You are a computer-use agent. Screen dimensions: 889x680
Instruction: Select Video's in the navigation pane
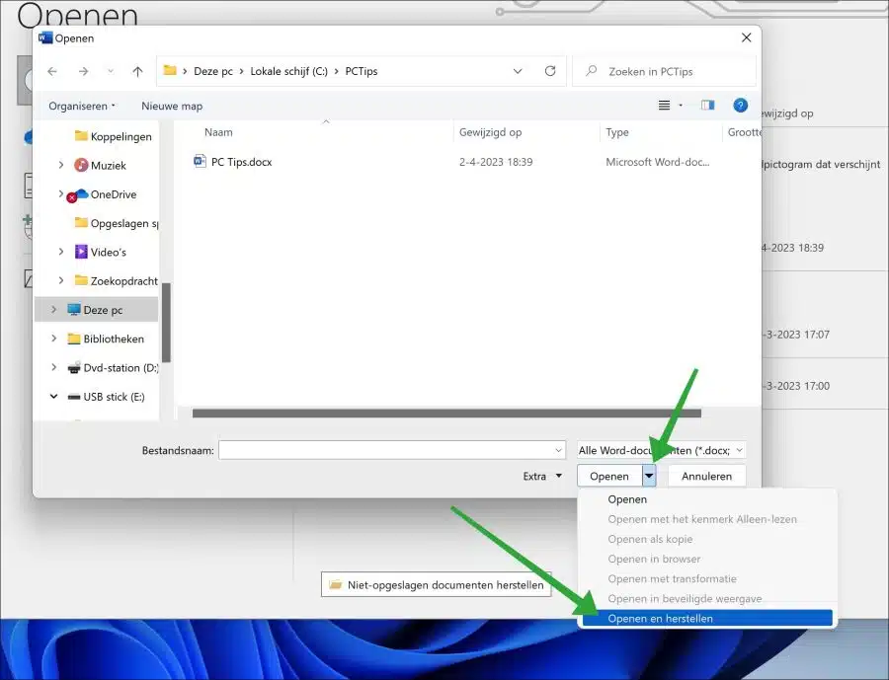click(101, 253)
